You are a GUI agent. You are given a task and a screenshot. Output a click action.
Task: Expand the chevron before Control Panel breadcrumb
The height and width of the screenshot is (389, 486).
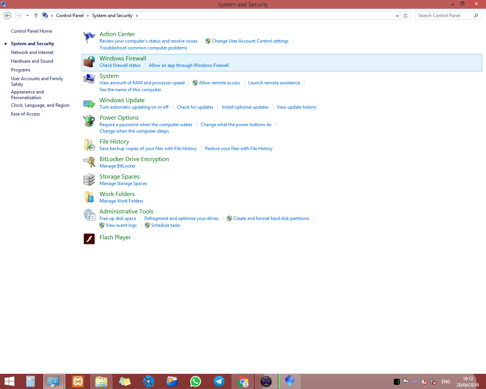(52, 16)
